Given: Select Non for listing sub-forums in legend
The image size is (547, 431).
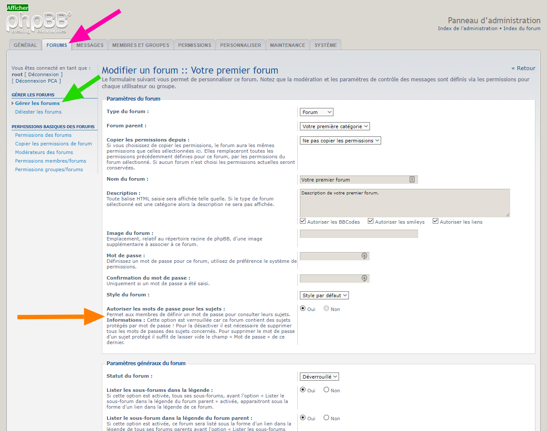Looking at the screenshot, I should point(327,390).
